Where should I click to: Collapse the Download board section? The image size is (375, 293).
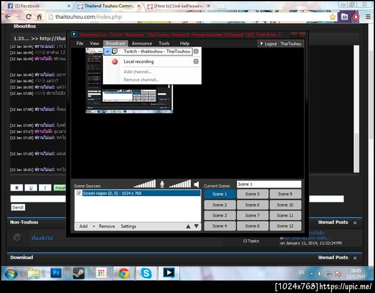tap(354, 257)
